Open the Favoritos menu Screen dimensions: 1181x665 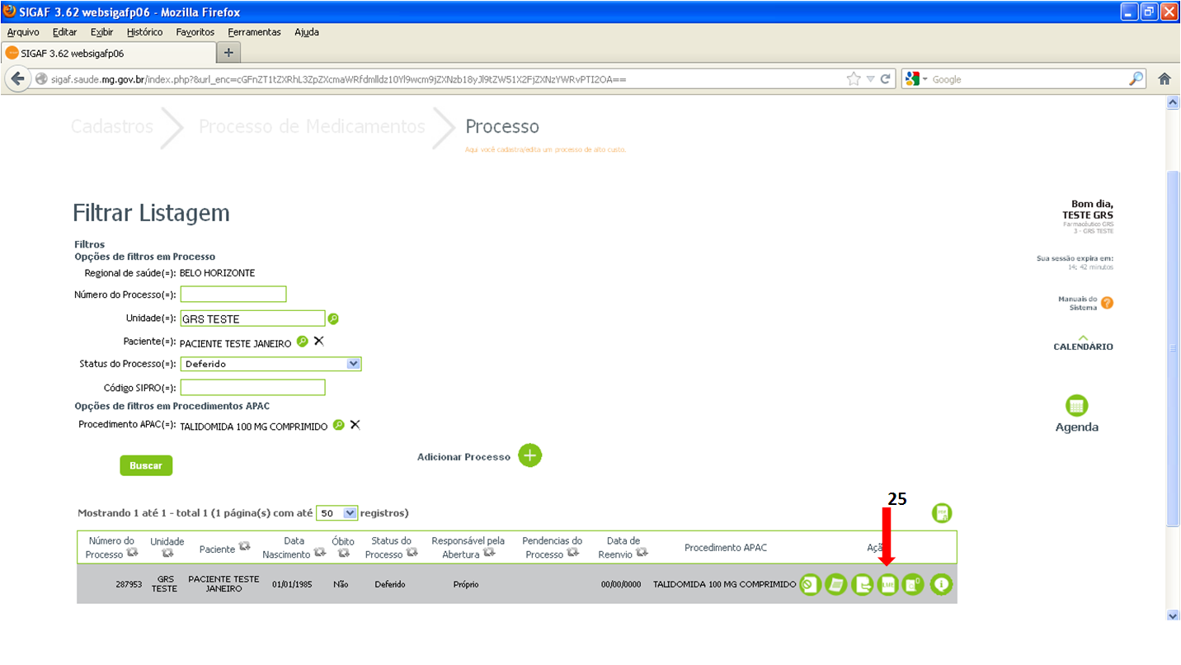[195, 32]
